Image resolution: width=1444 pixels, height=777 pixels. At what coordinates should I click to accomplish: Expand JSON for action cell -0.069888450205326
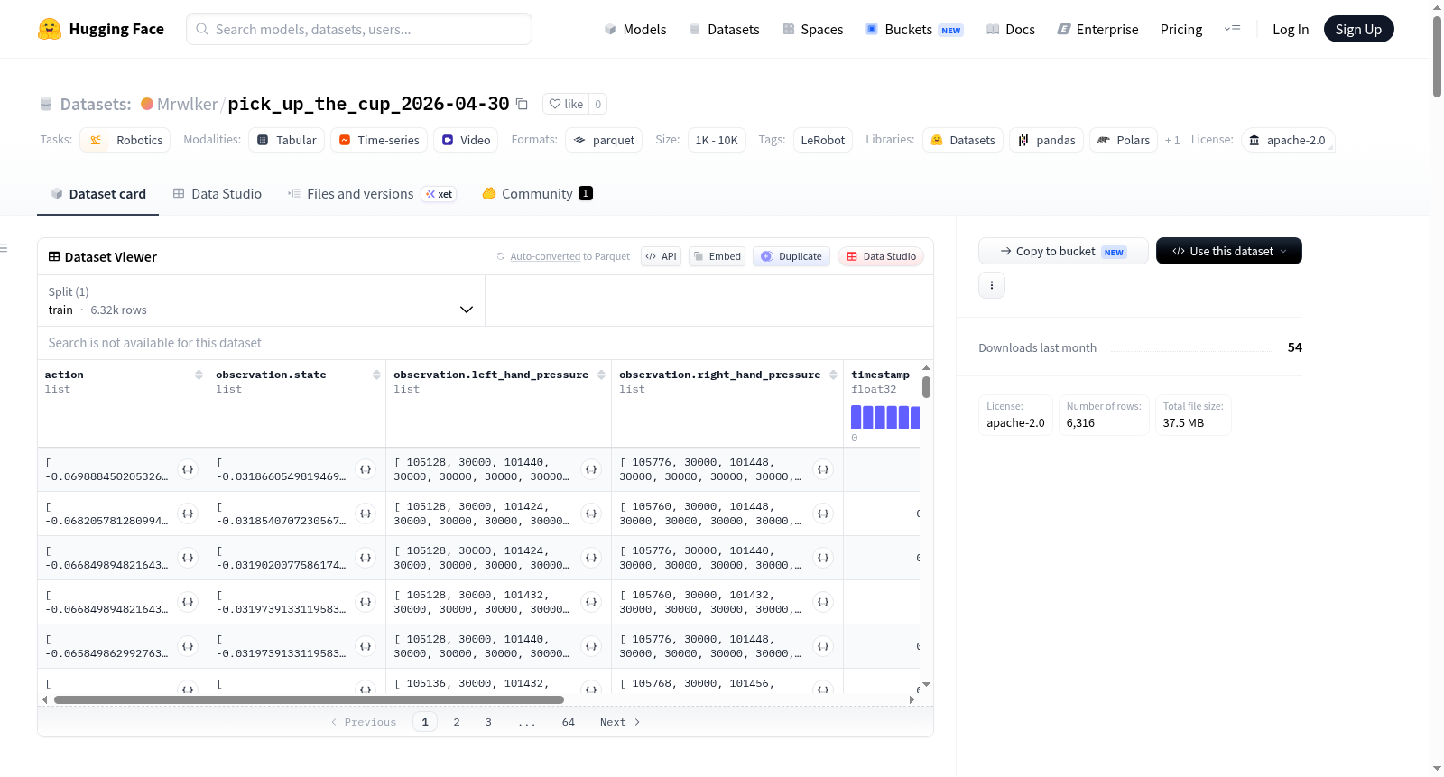[x=188, y=469]
